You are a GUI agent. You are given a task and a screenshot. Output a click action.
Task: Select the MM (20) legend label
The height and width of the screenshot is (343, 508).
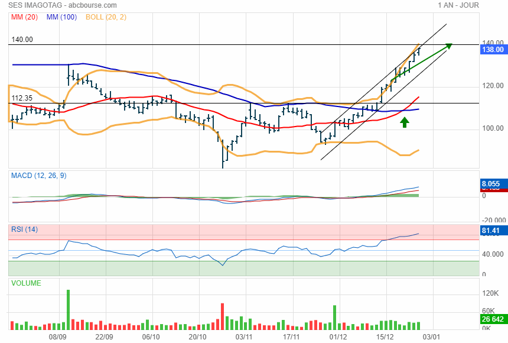[25, 17]
